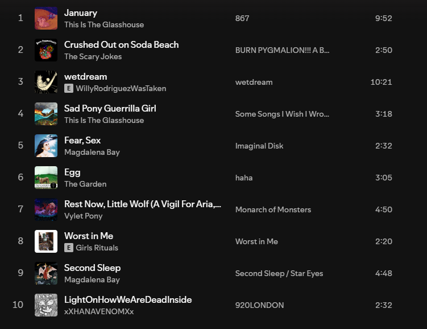Screen dimensions: 427x329
Task: Open the album 867
Action: click(242, 18)
